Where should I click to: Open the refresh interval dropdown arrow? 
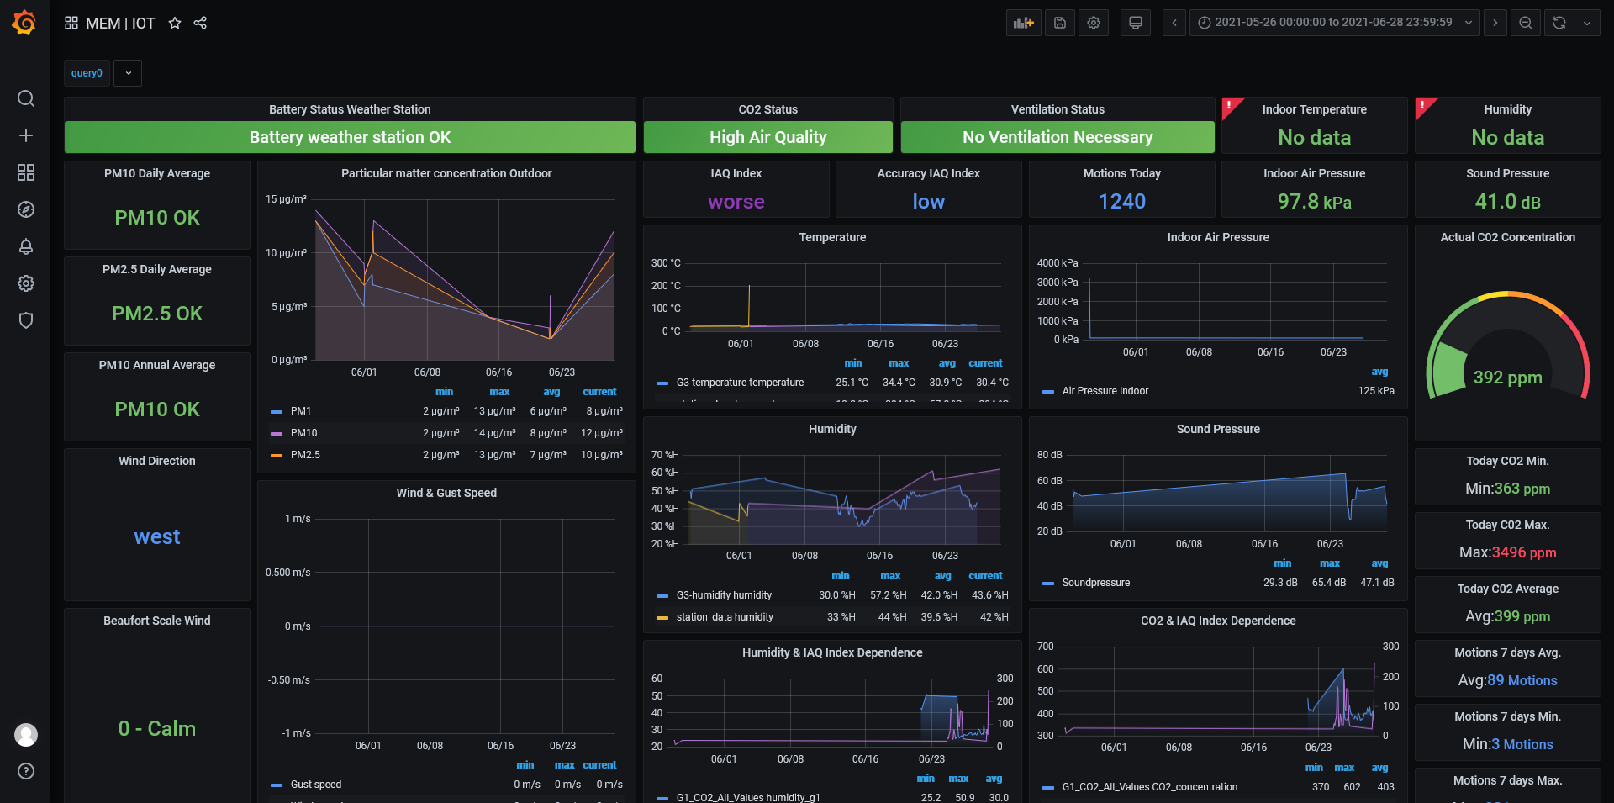pyautogui.click(x=1586, y=23)
